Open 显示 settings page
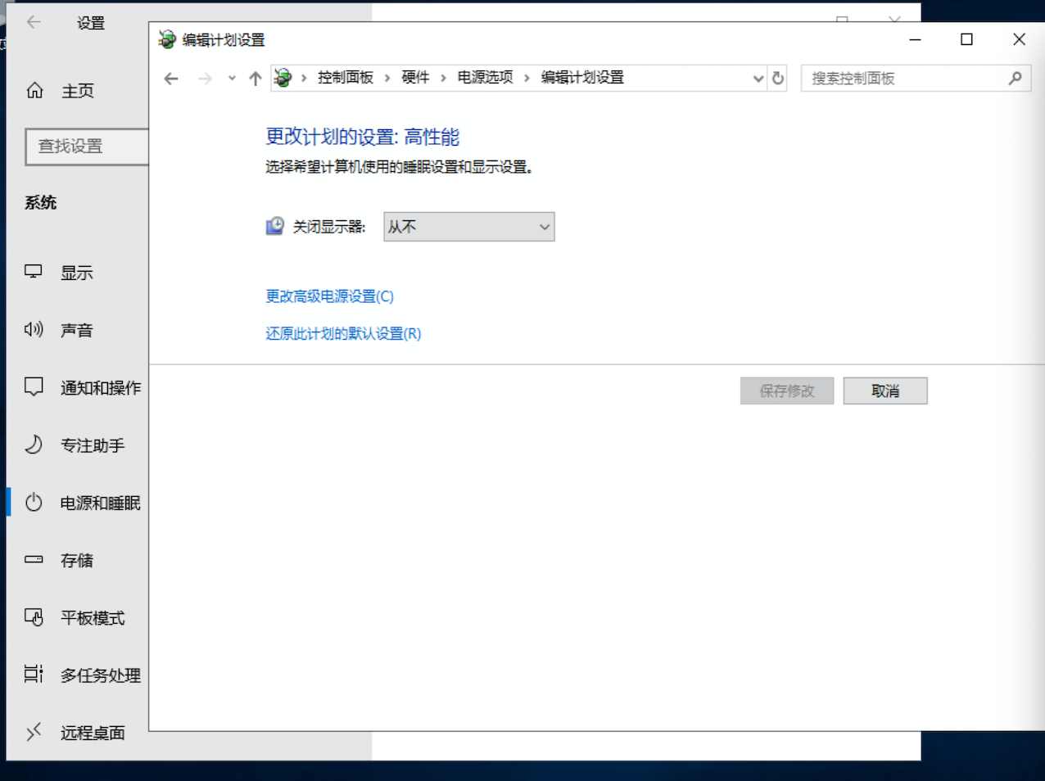 78,273
